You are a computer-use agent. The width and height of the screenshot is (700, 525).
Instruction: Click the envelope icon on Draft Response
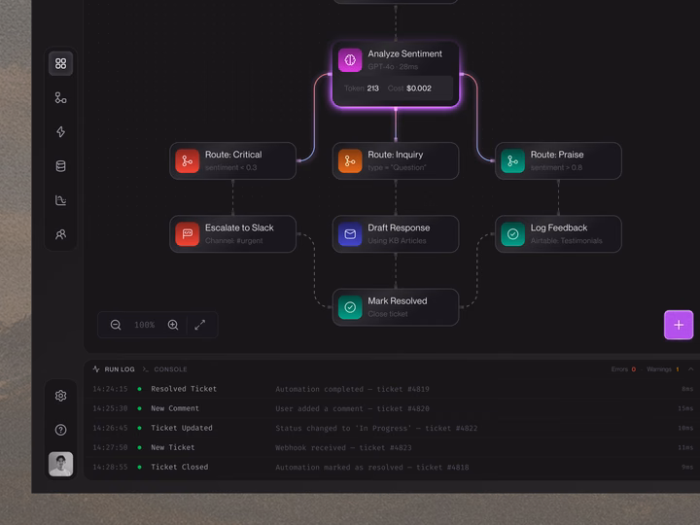tap(350, 234)
